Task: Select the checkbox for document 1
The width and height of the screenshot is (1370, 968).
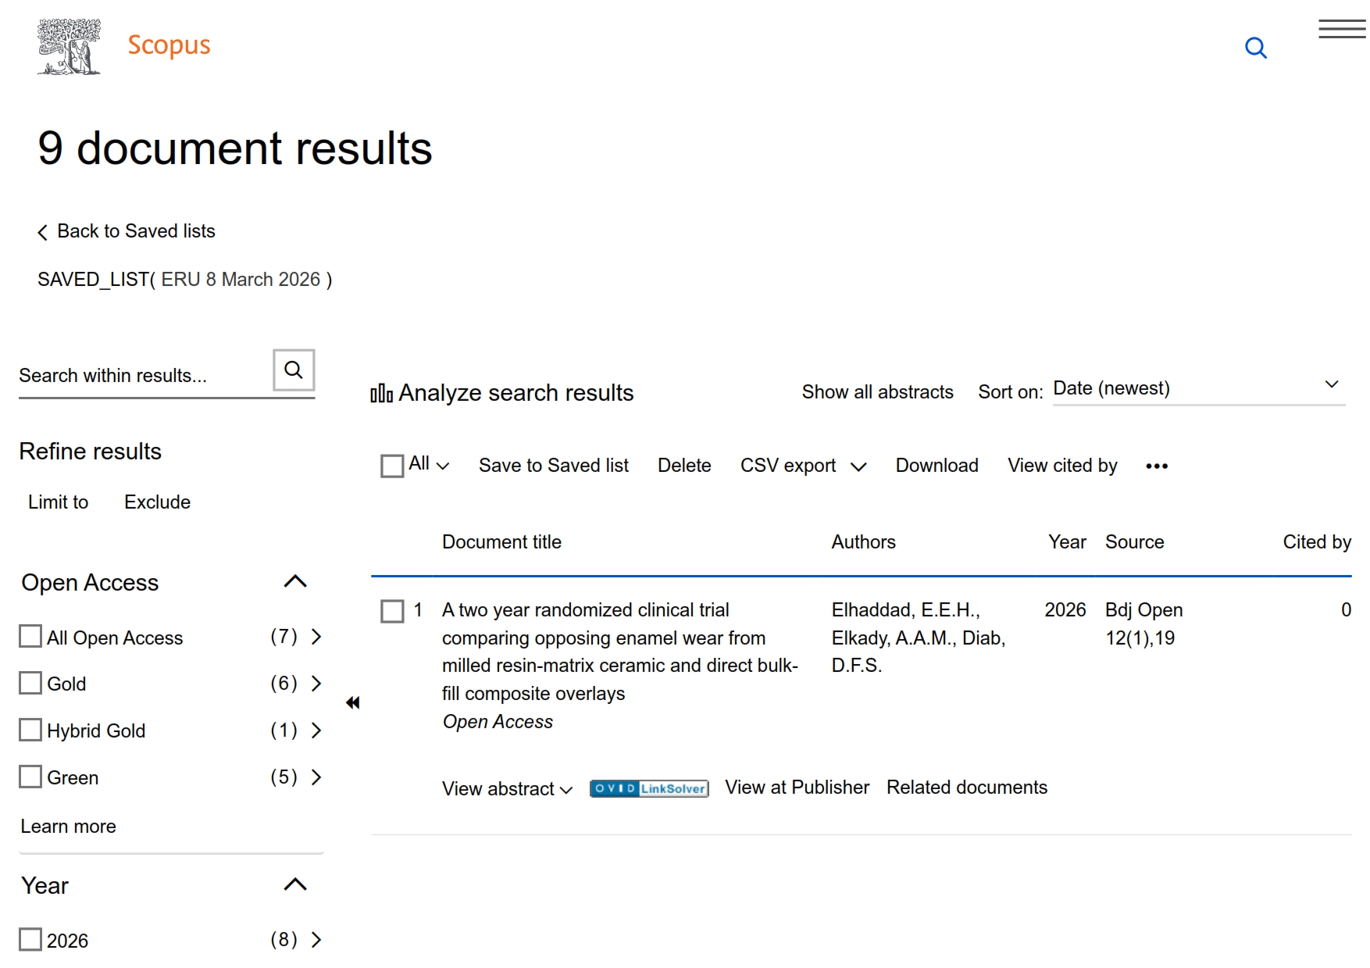Action: pyautogui.click(x=392, y=611)
